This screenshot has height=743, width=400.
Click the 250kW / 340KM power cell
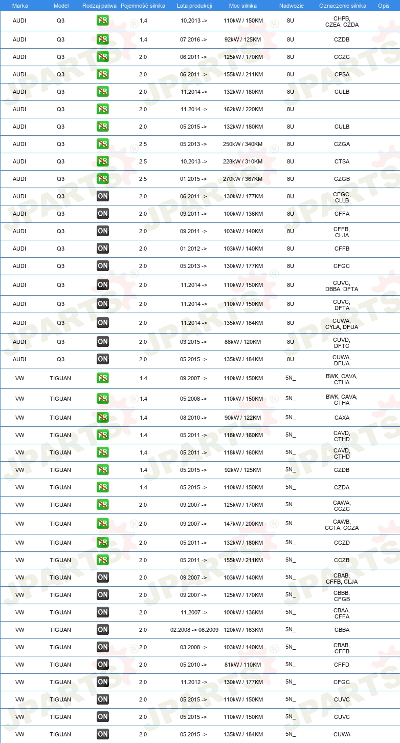[x=243, y=144]
